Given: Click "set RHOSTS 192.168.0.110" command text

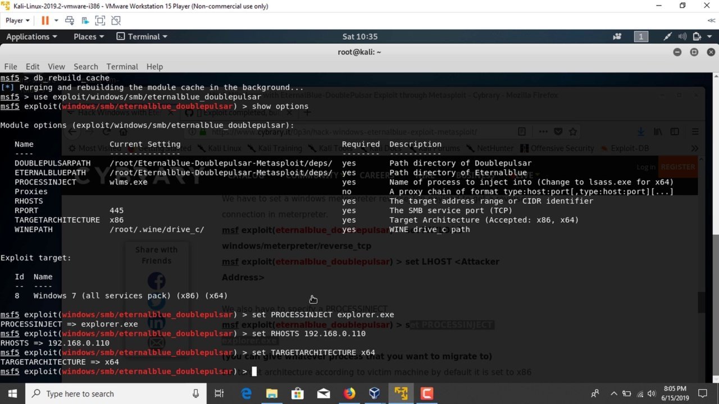Looking at the screenshot, I should 308,333.
